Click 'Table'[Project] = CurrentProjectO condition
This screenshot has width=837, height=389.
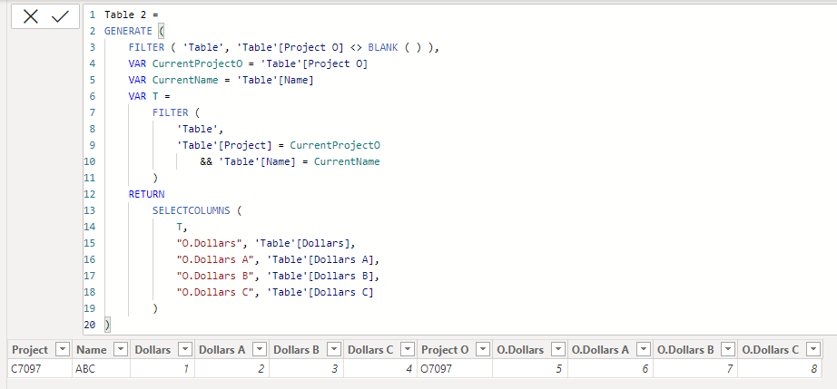click(278, 145)
